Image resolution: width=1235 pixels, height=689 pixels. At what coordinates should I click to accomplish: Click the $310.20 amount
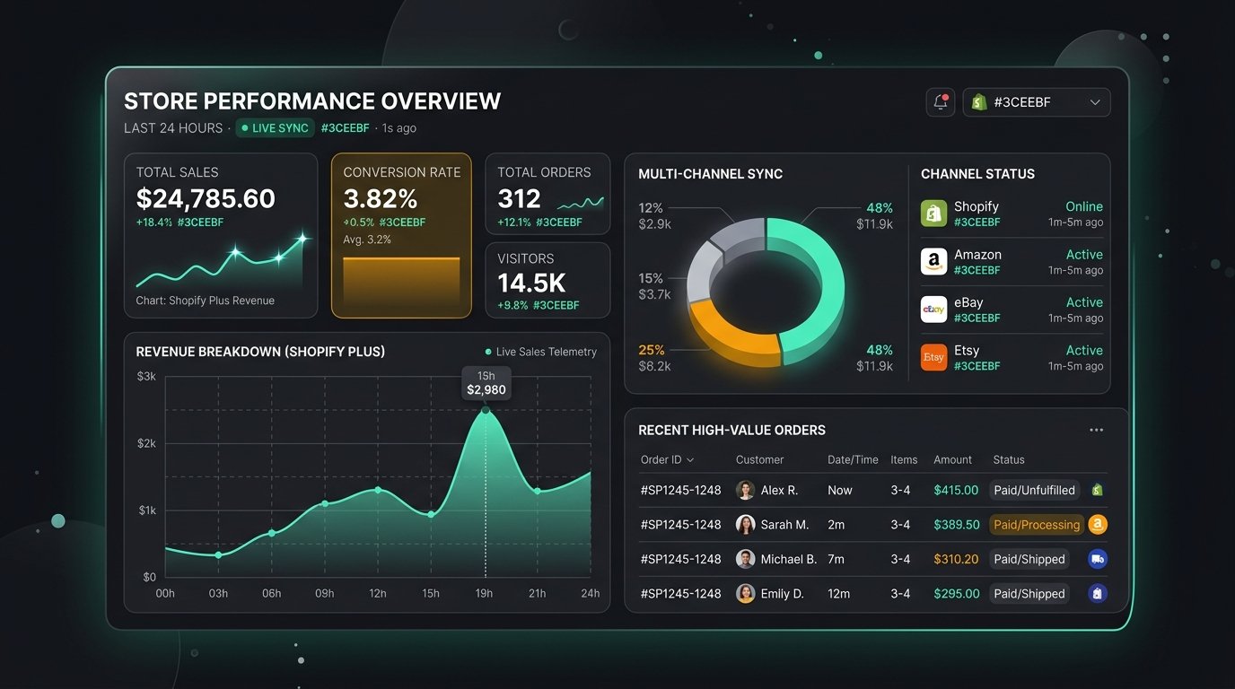(956, 559)
